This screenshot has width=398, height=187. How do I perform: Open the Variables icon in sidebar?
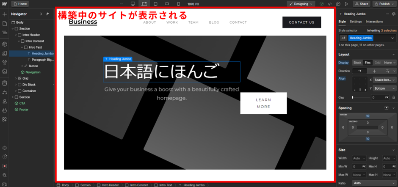(x=4, y=63)
